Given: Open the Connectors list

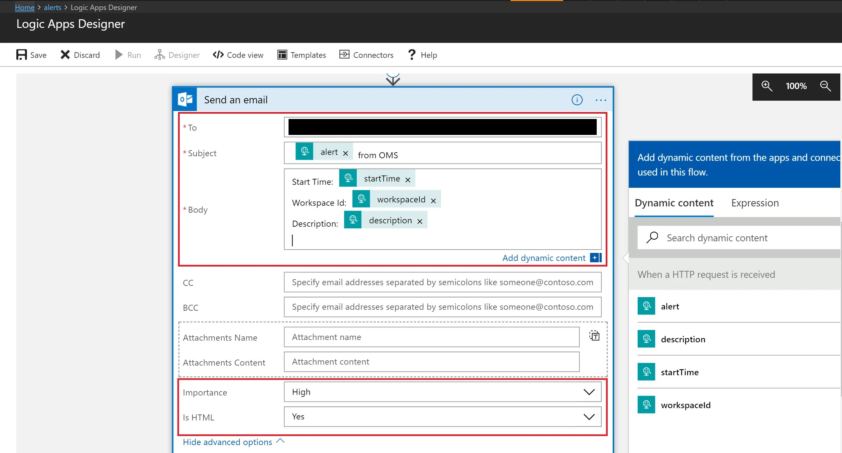Looking at the screenshot, I should click(366, 55).
